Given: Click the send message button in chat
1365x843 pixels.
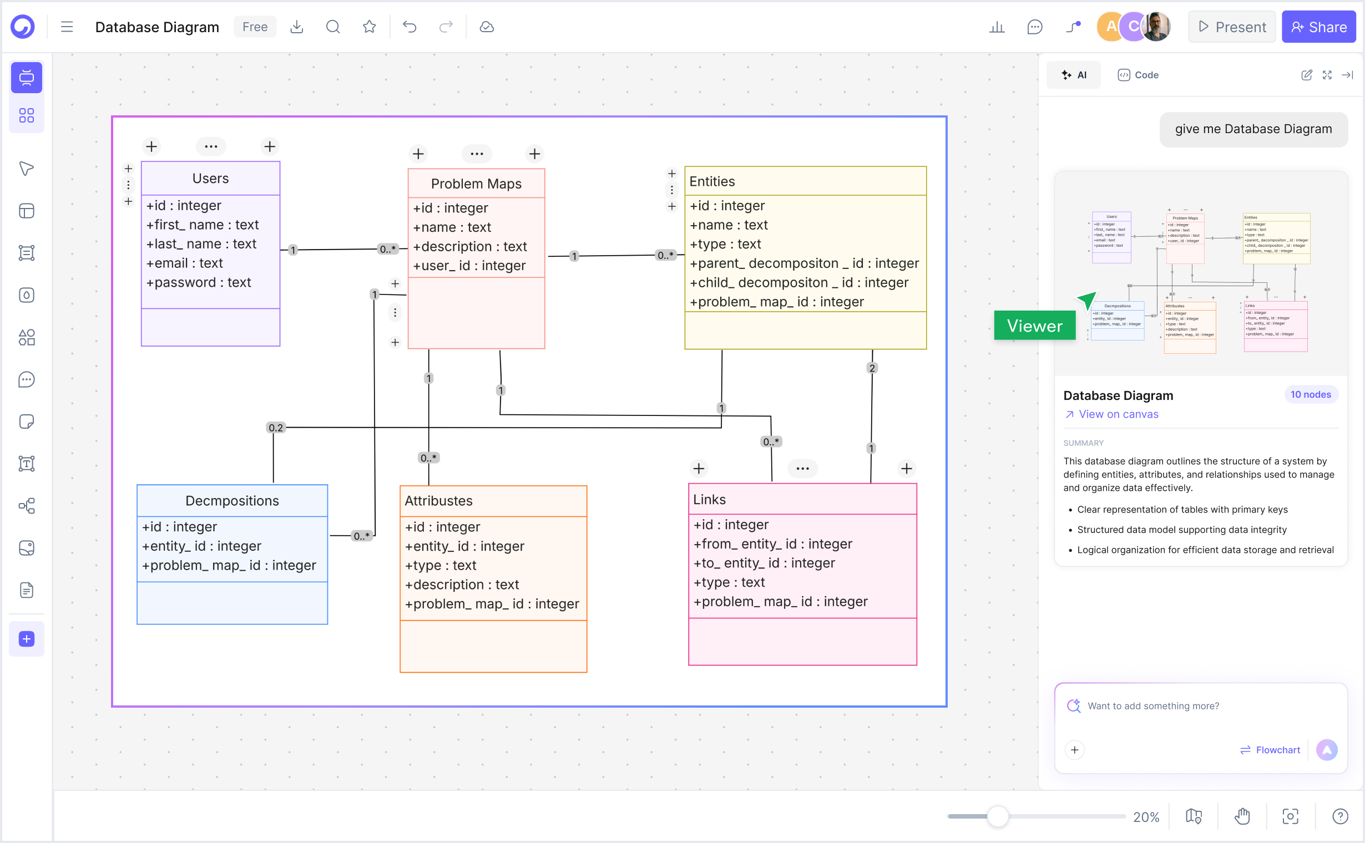Looking at the screenshot, I should [x=1327, y=750].
